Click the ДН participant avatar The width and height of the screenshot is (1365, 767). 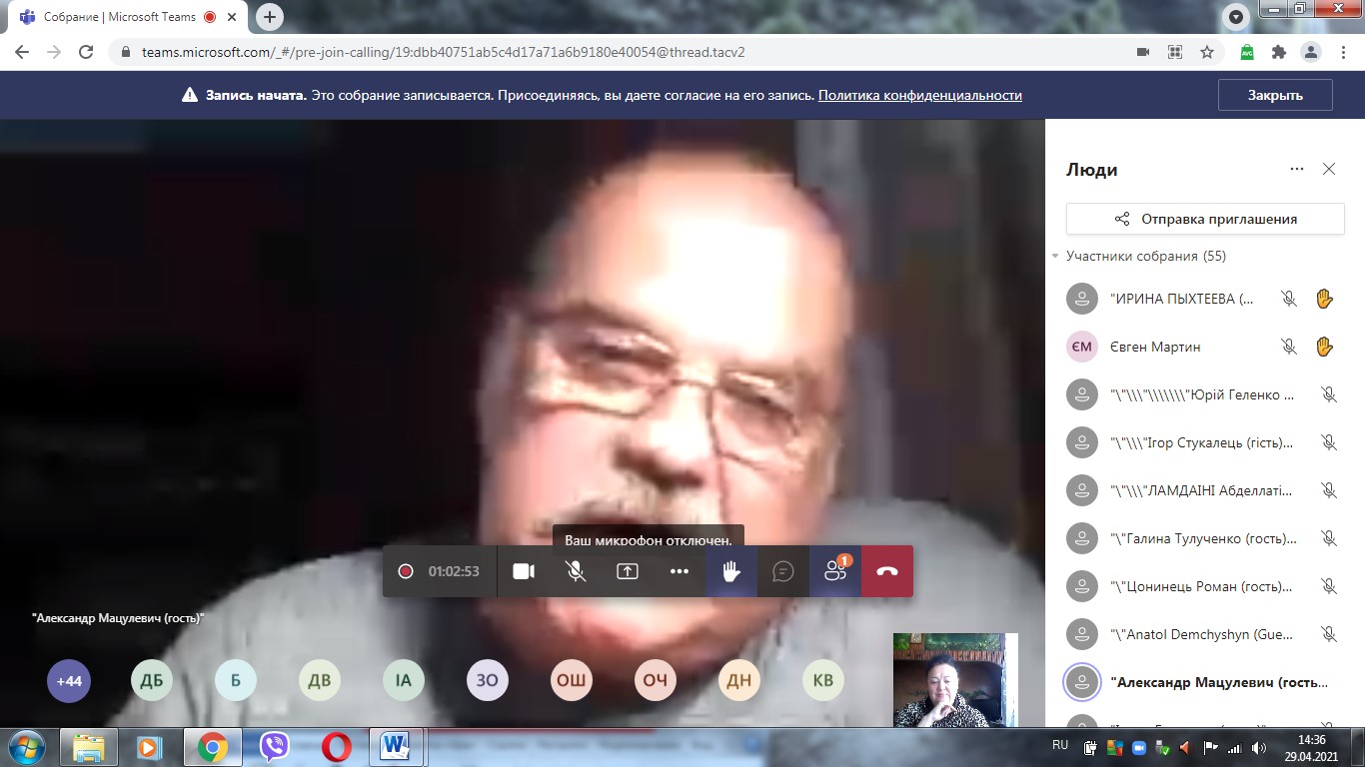click(x=739, y=682)
